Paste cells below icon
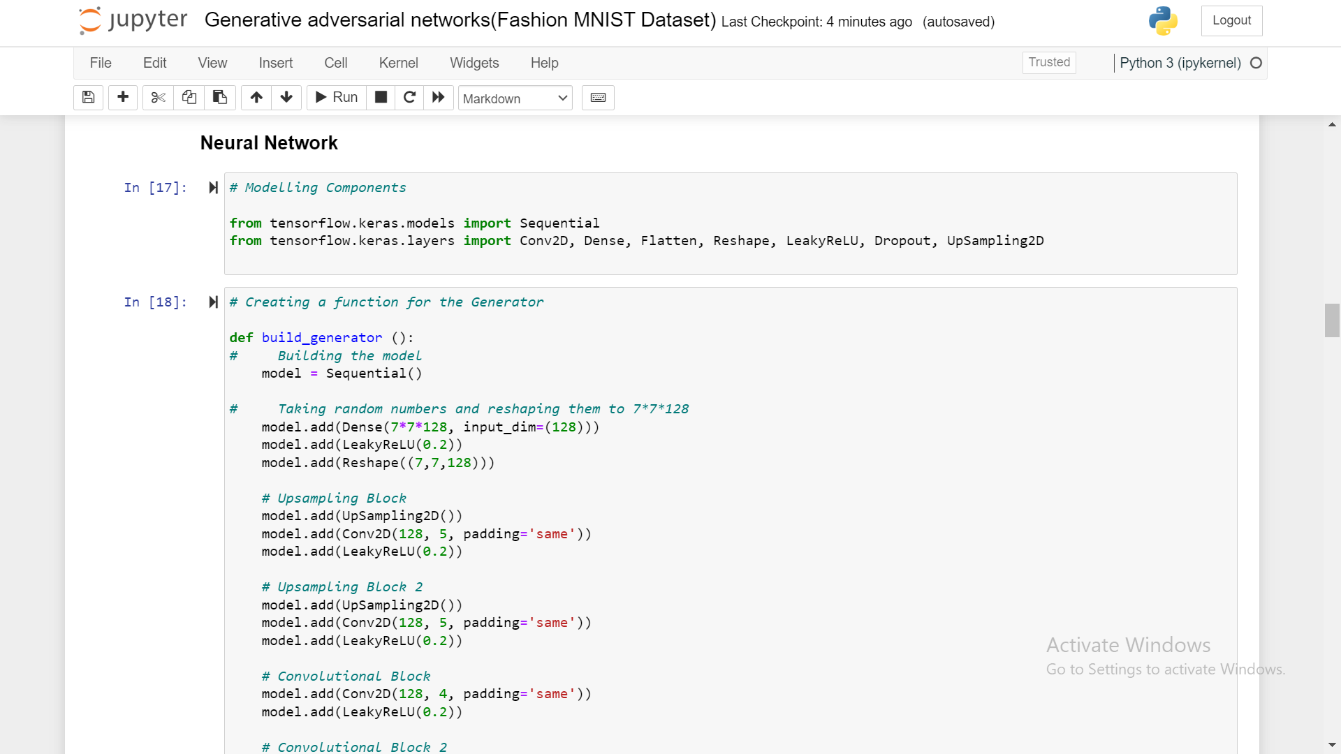1341x754 pixels. [x=219, y=98]
